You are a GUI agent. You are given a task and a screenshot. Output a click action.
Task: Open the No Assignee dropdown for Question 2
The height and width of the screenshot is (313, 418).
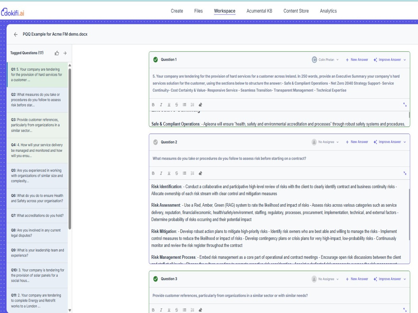coord(325,142)
